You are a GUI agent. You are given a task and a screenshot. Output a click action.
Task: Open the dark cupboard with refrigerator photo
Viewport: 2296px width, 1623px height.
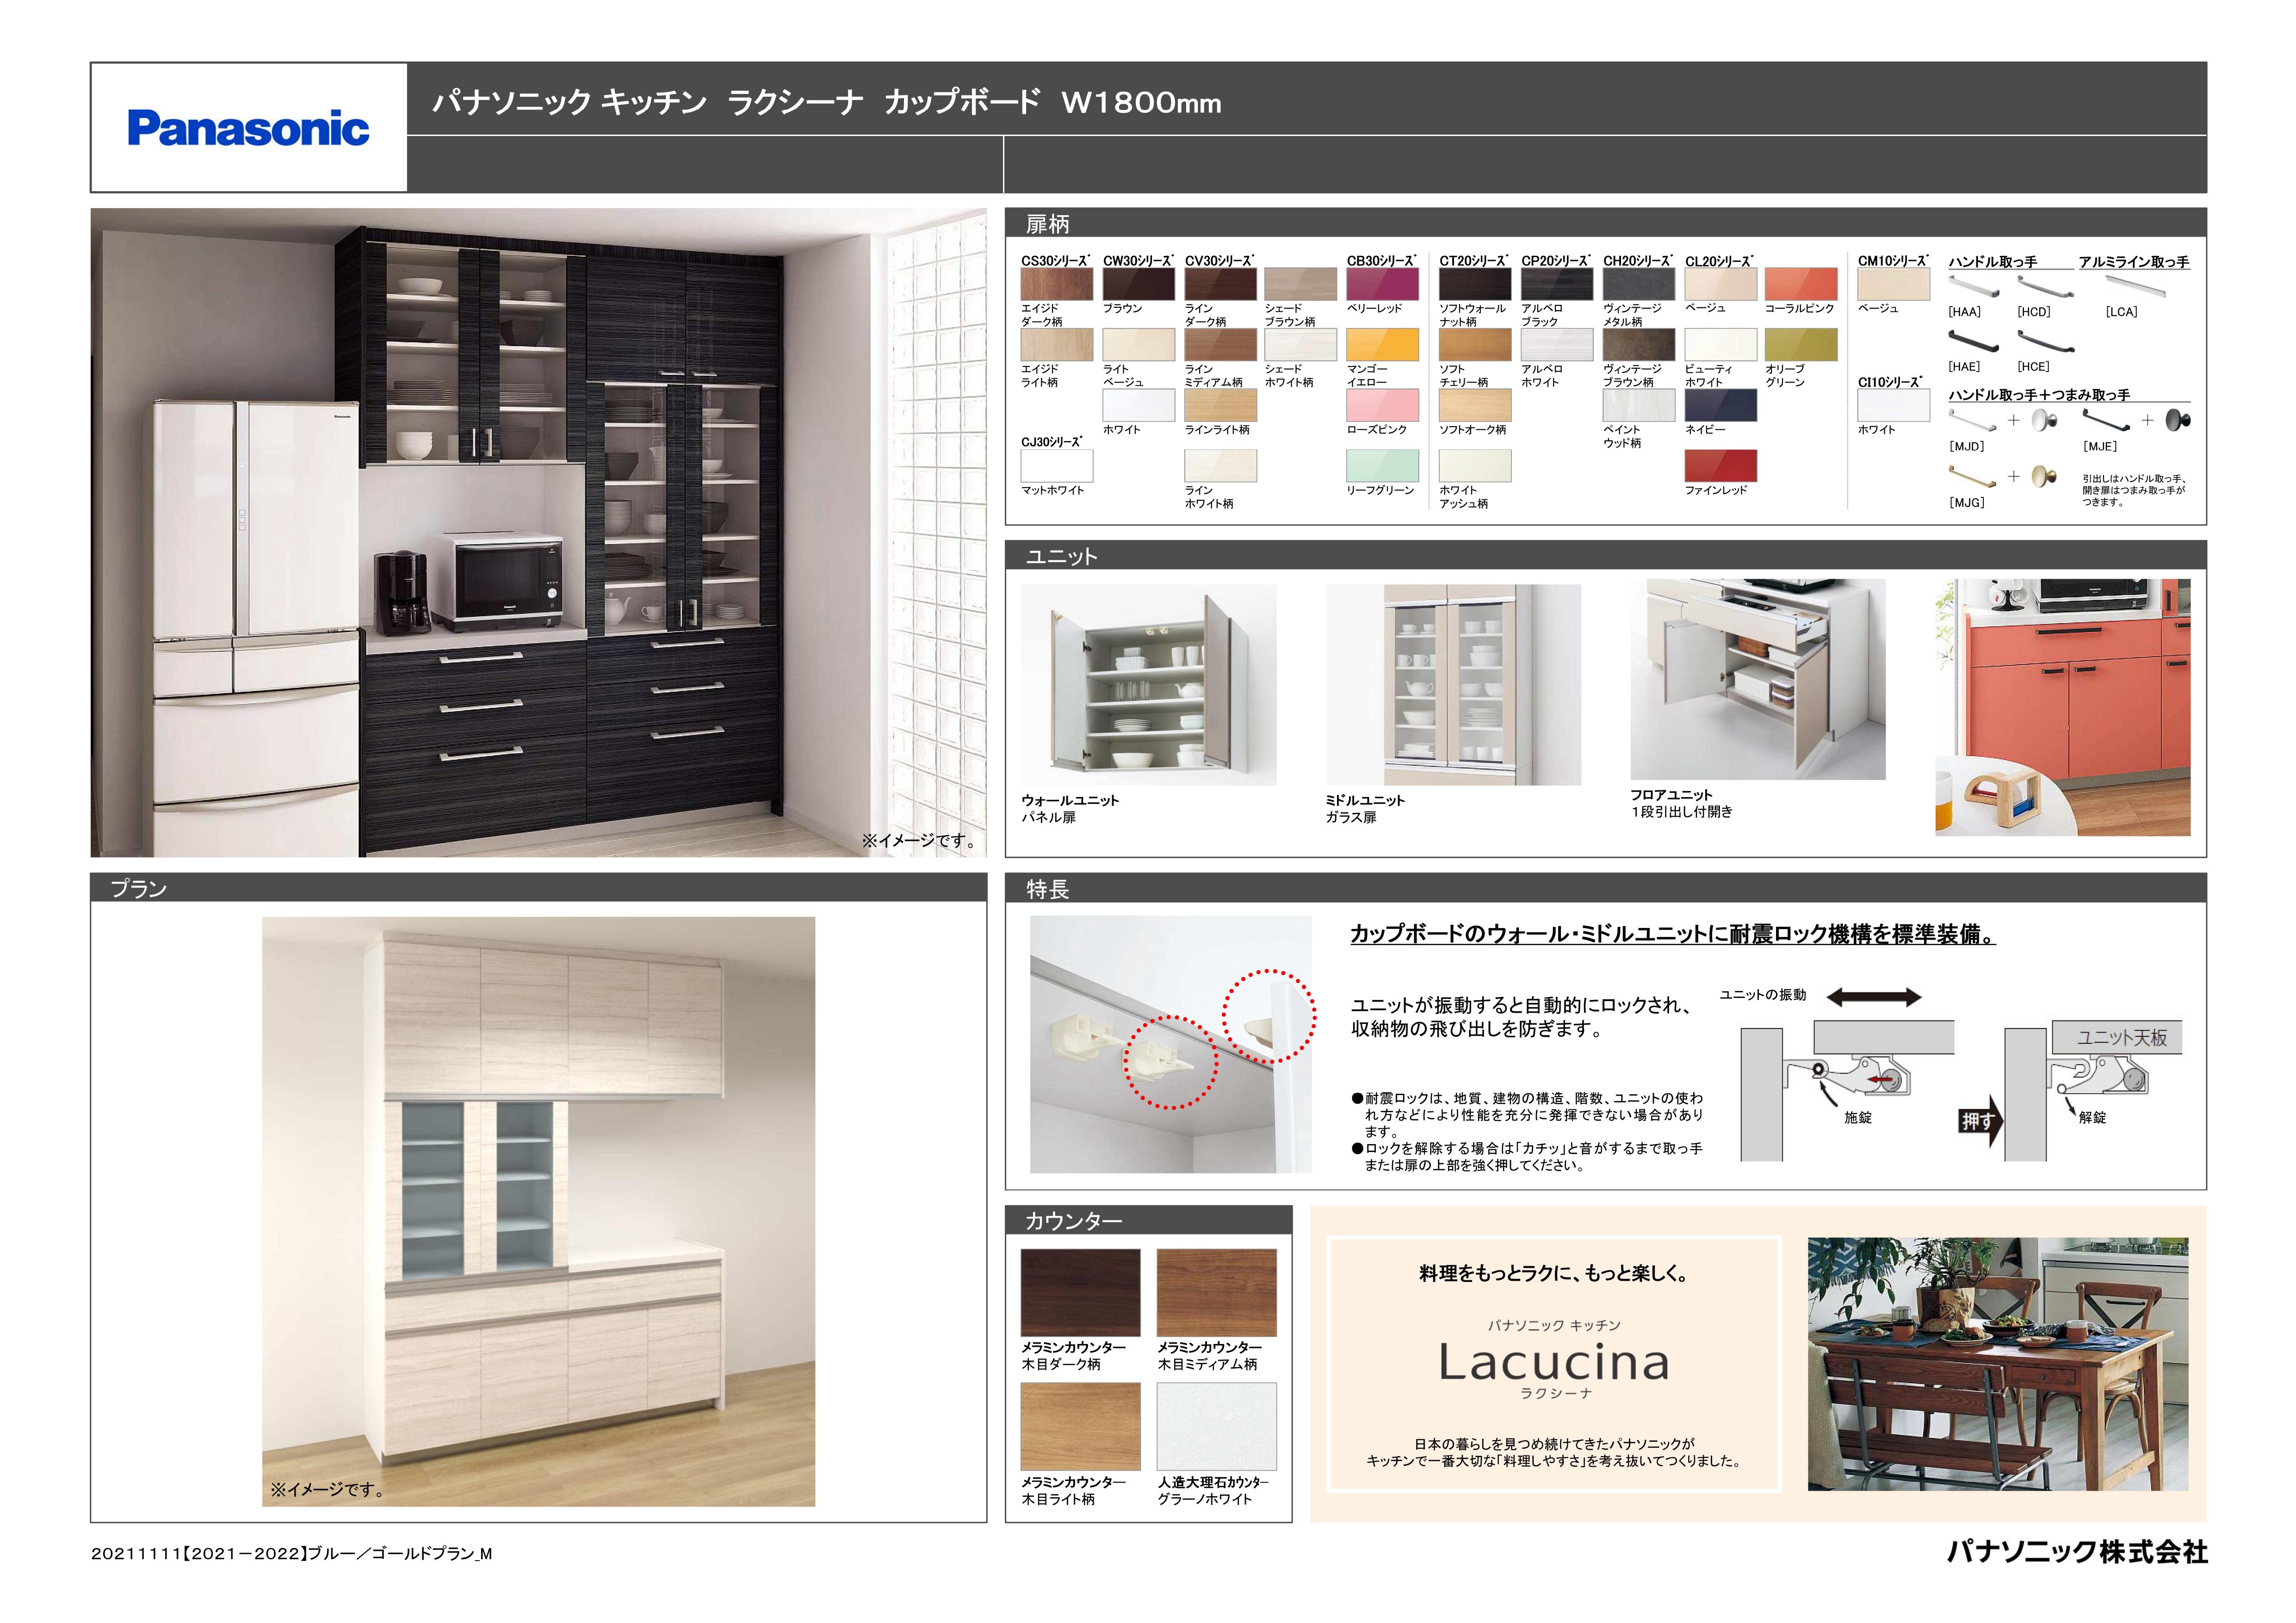[538, 532]
